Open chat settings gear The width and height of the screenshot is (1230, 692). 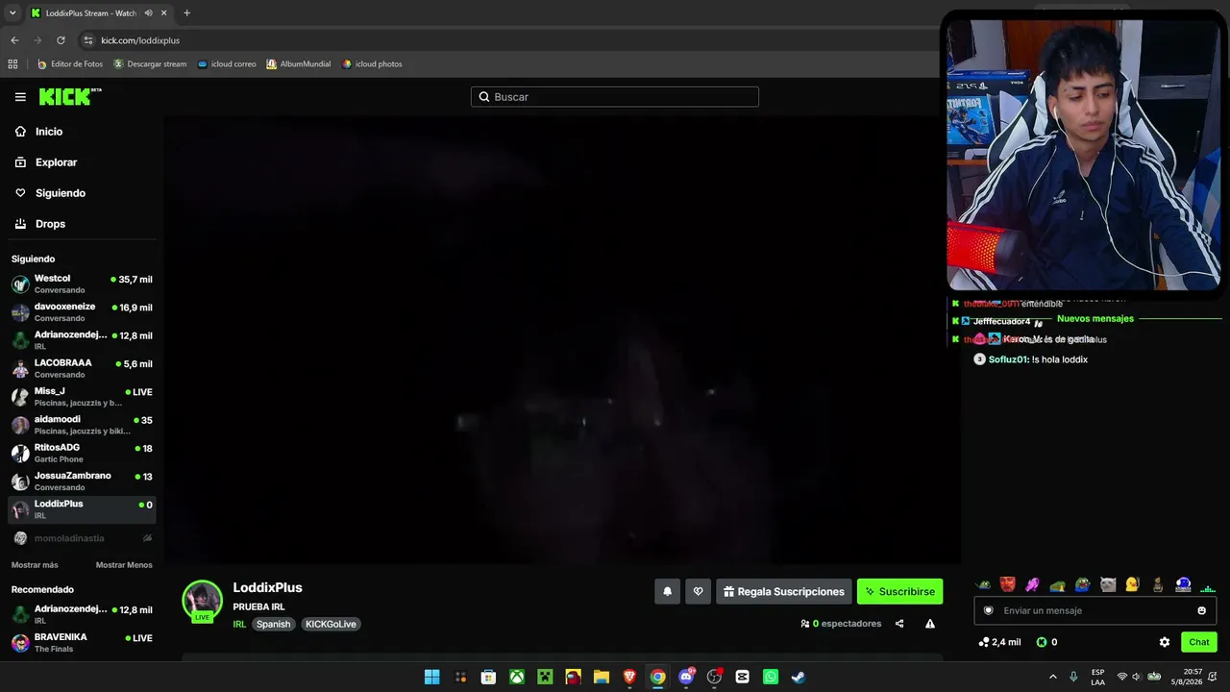click(1165, 642)
